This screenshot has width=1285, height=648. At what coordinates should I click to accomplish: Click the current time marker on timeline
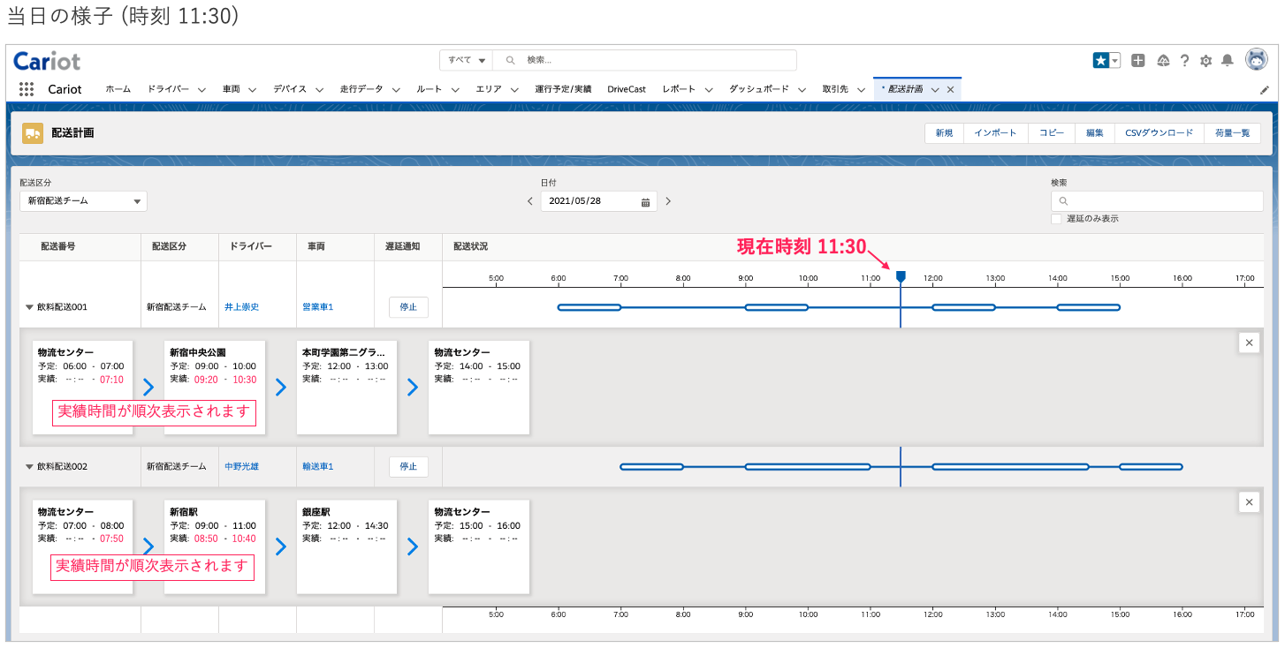(x=901, y=277)
